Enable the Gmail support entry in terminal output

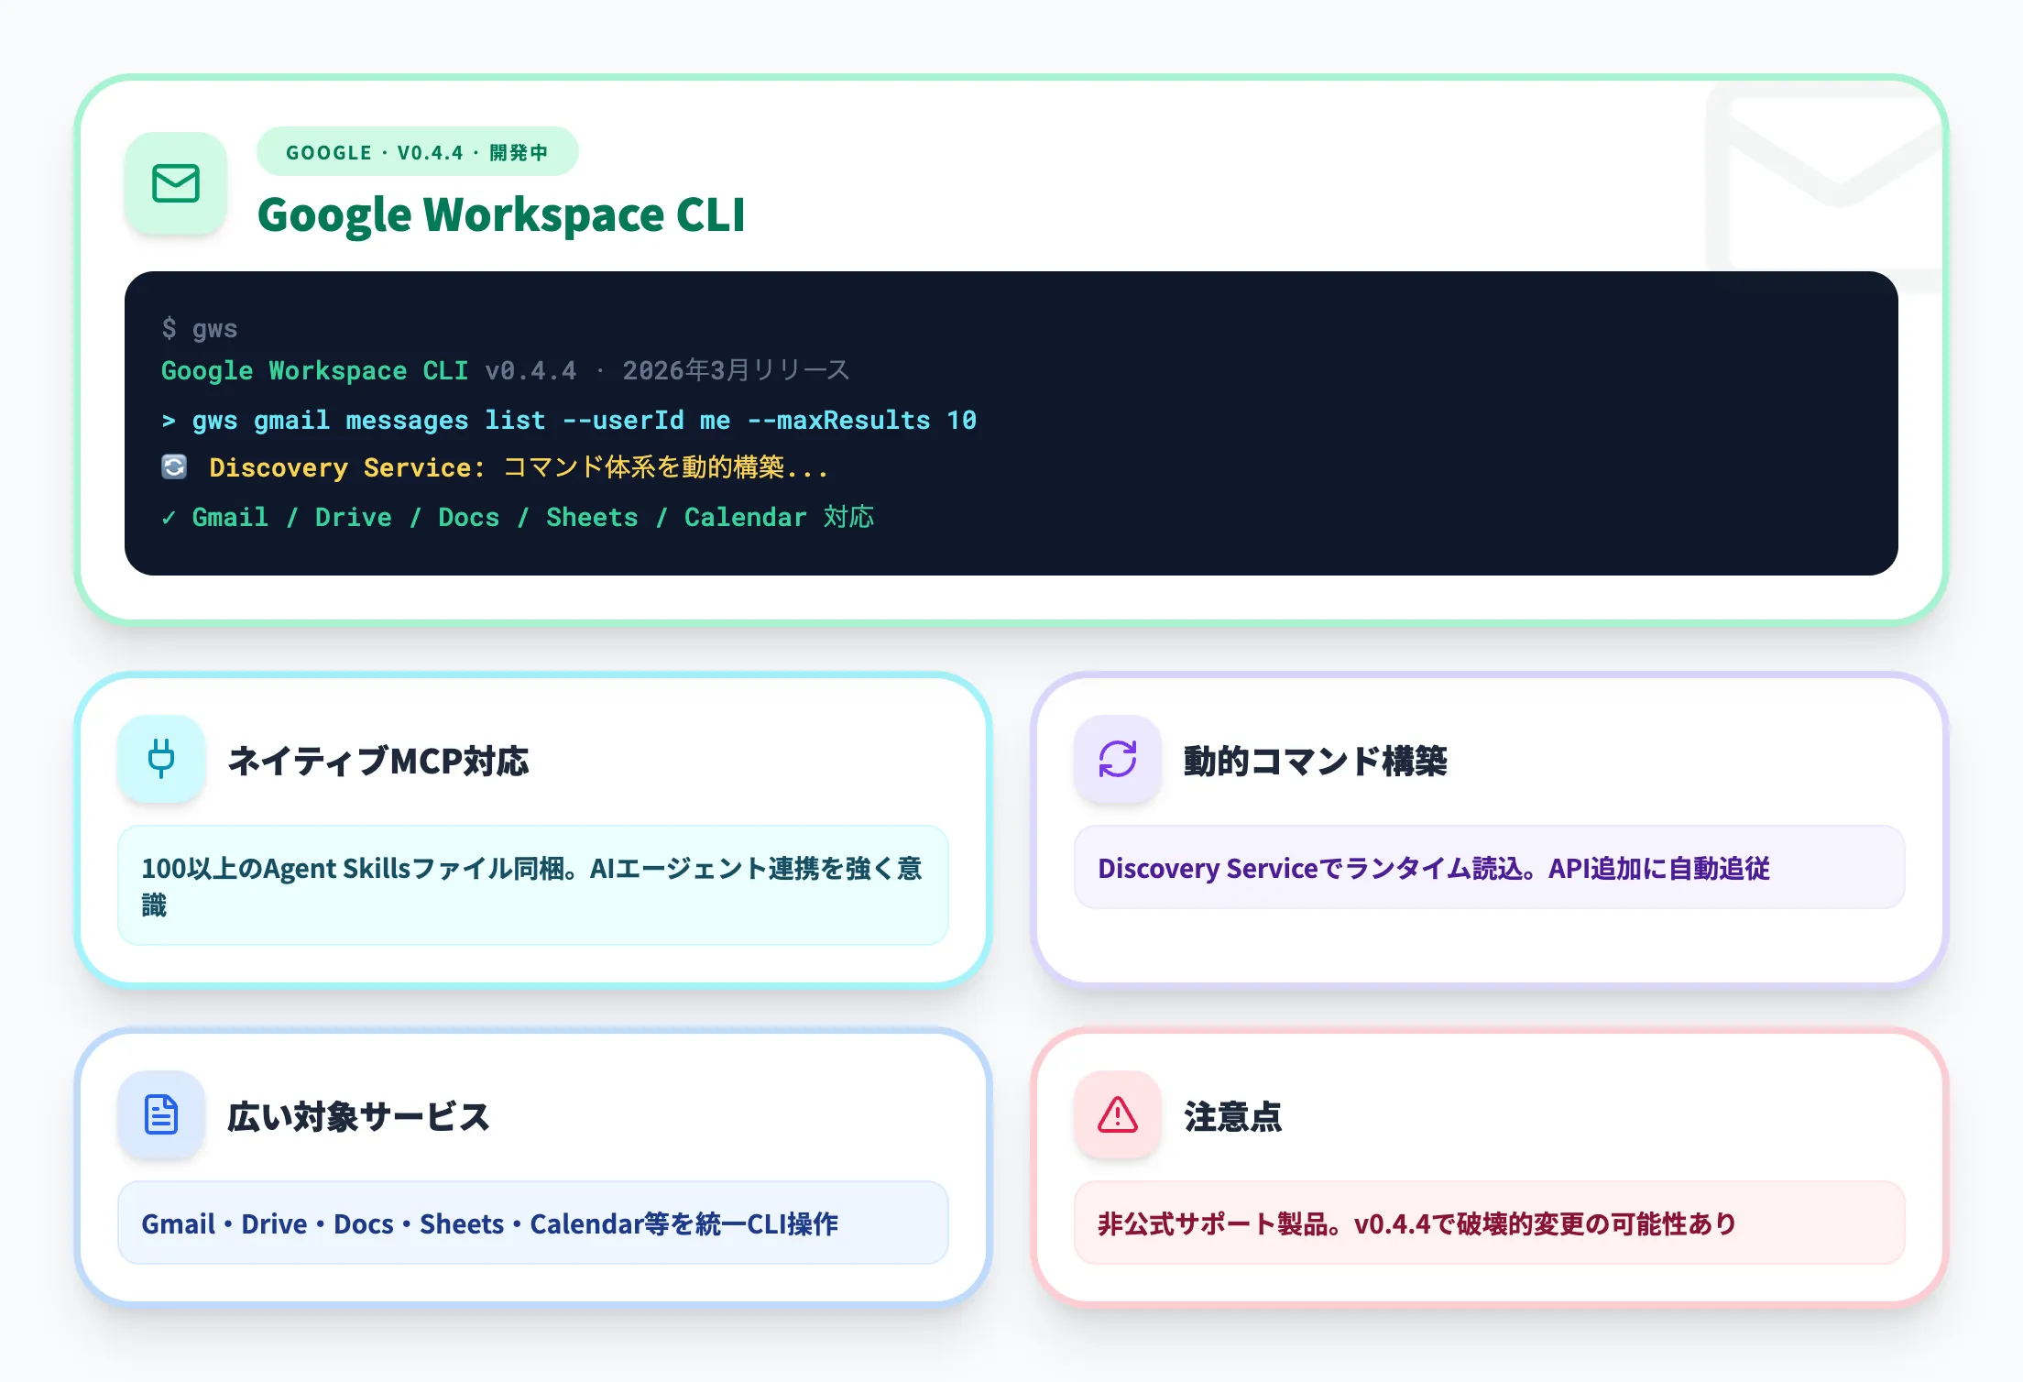[x=229, y=517]
